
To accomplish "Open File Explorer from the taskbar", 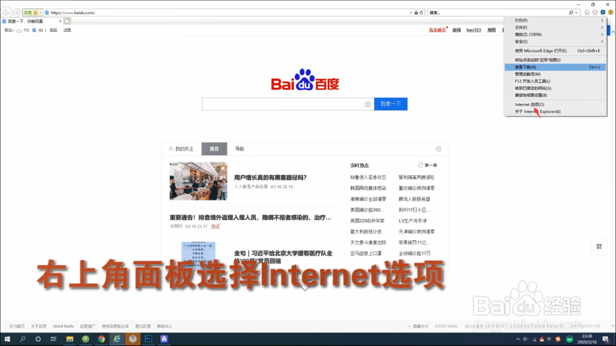I will (x=70, y=339).
